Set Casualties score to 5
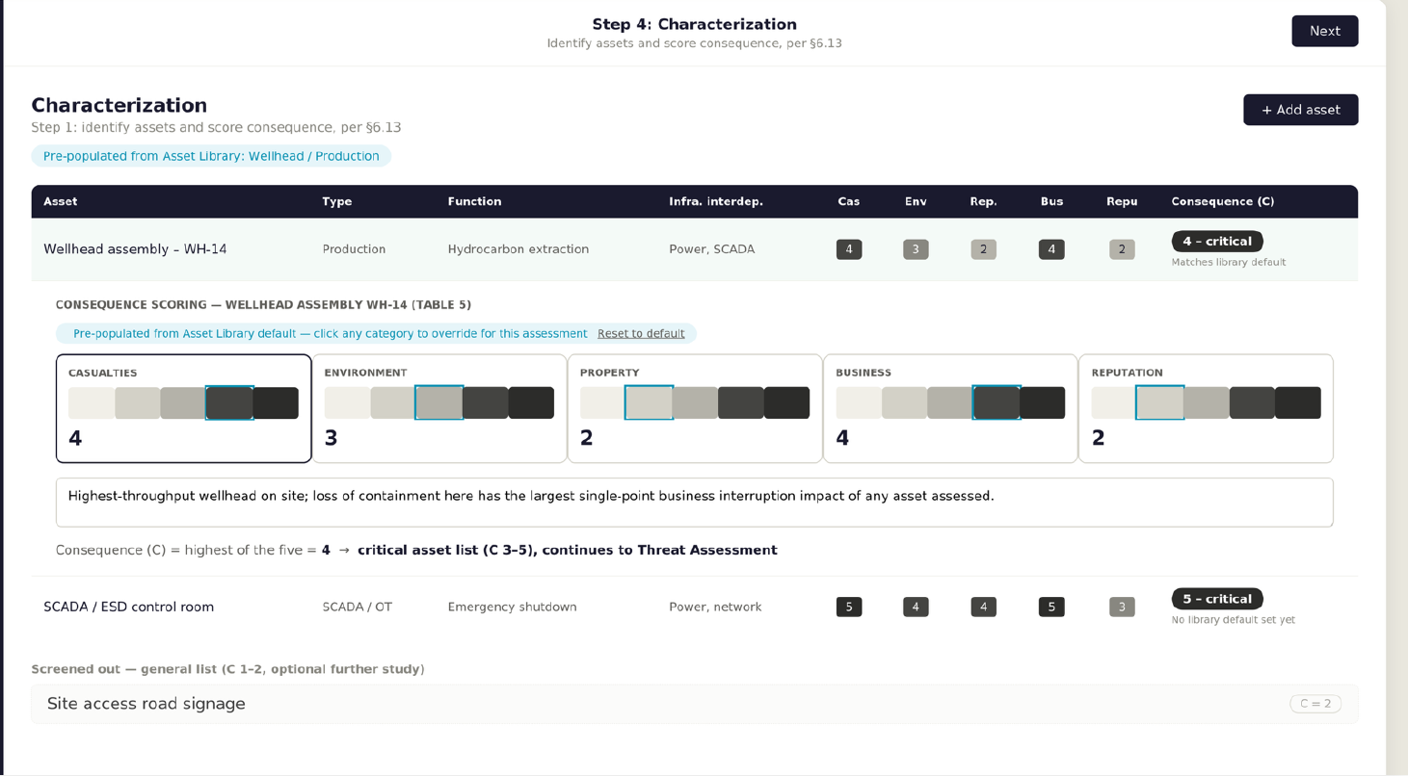The height and width of the screenshot is (776, 1408). click(x=276, y=402)
